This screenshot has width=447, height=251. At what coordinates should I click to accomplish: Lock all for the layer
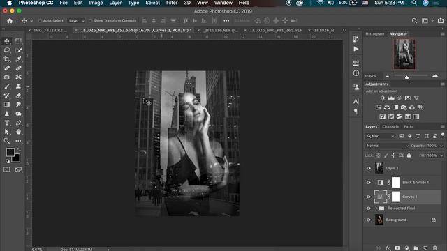[409, 155]
